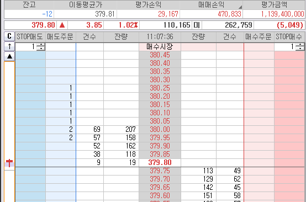Image resolution: width=306 pixels, height=202 pixels.
Task: Click the 평가금액 value 1,139,400,000
Action: click(282, 14)
